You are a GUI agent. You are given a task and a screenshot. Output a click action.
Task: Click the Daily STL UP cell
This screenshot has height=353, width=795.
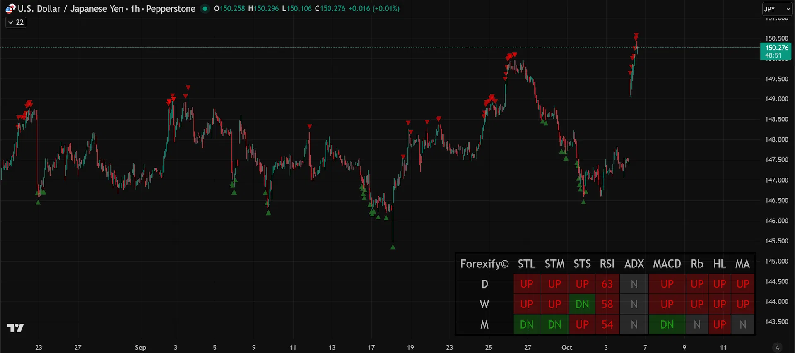[x=527, y=284]
